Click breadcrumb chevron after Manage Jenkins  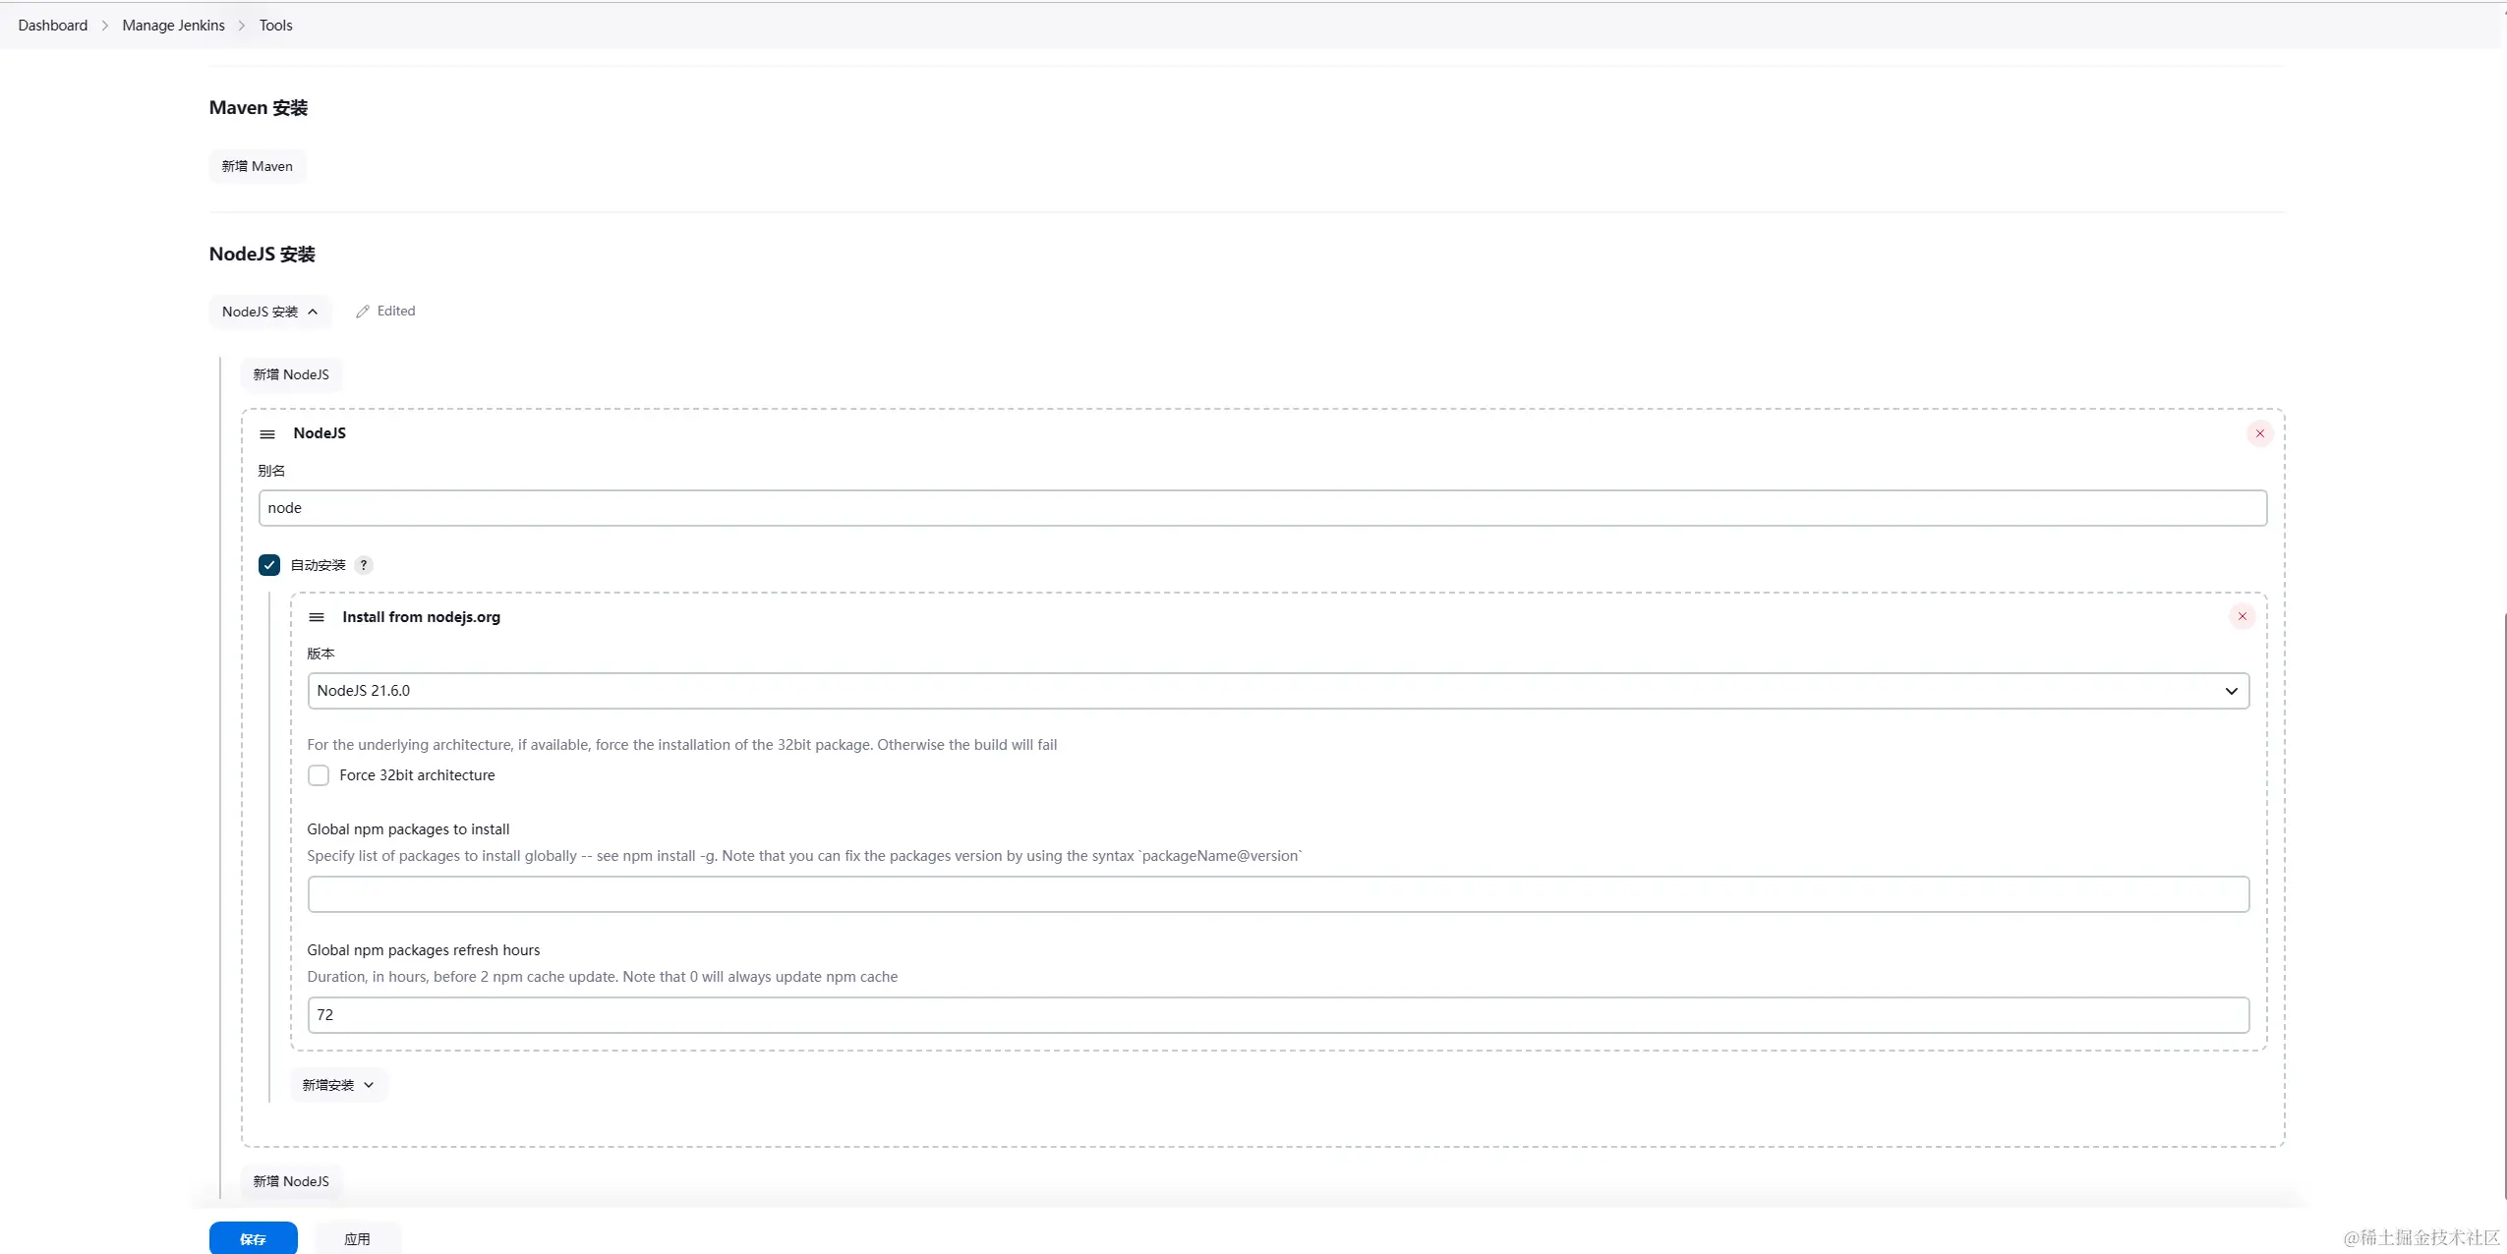(x=242, y=26)
